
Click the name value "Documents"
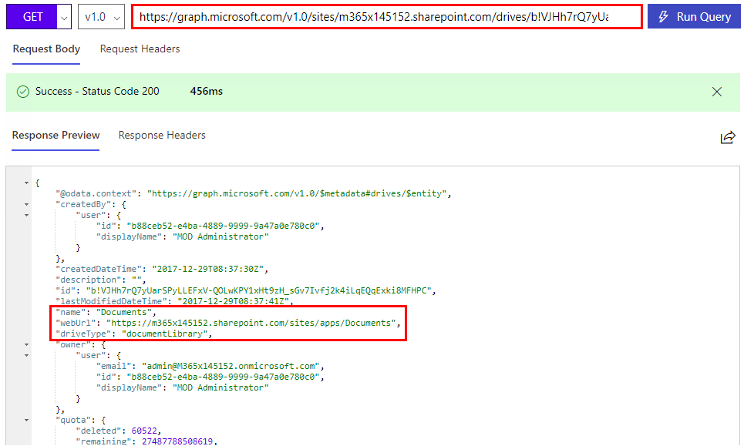[x=124, y=312]
